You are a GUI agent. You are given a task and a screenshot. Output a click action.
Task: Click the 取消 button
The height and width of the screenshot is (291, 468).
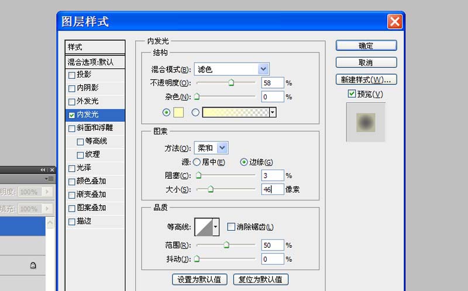(x=366, y=63)
